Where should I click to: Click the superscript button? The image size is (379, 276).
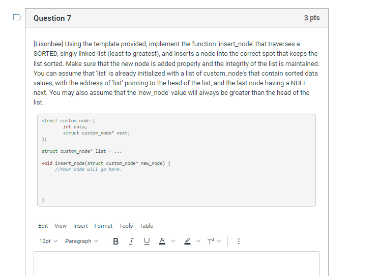coord(211,241)
